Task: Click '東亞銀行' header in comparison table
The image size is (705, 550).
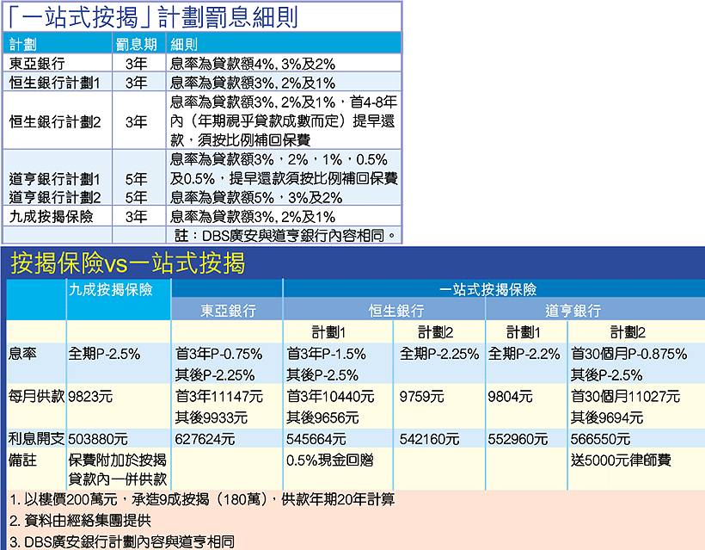Action: click(228, 310)
